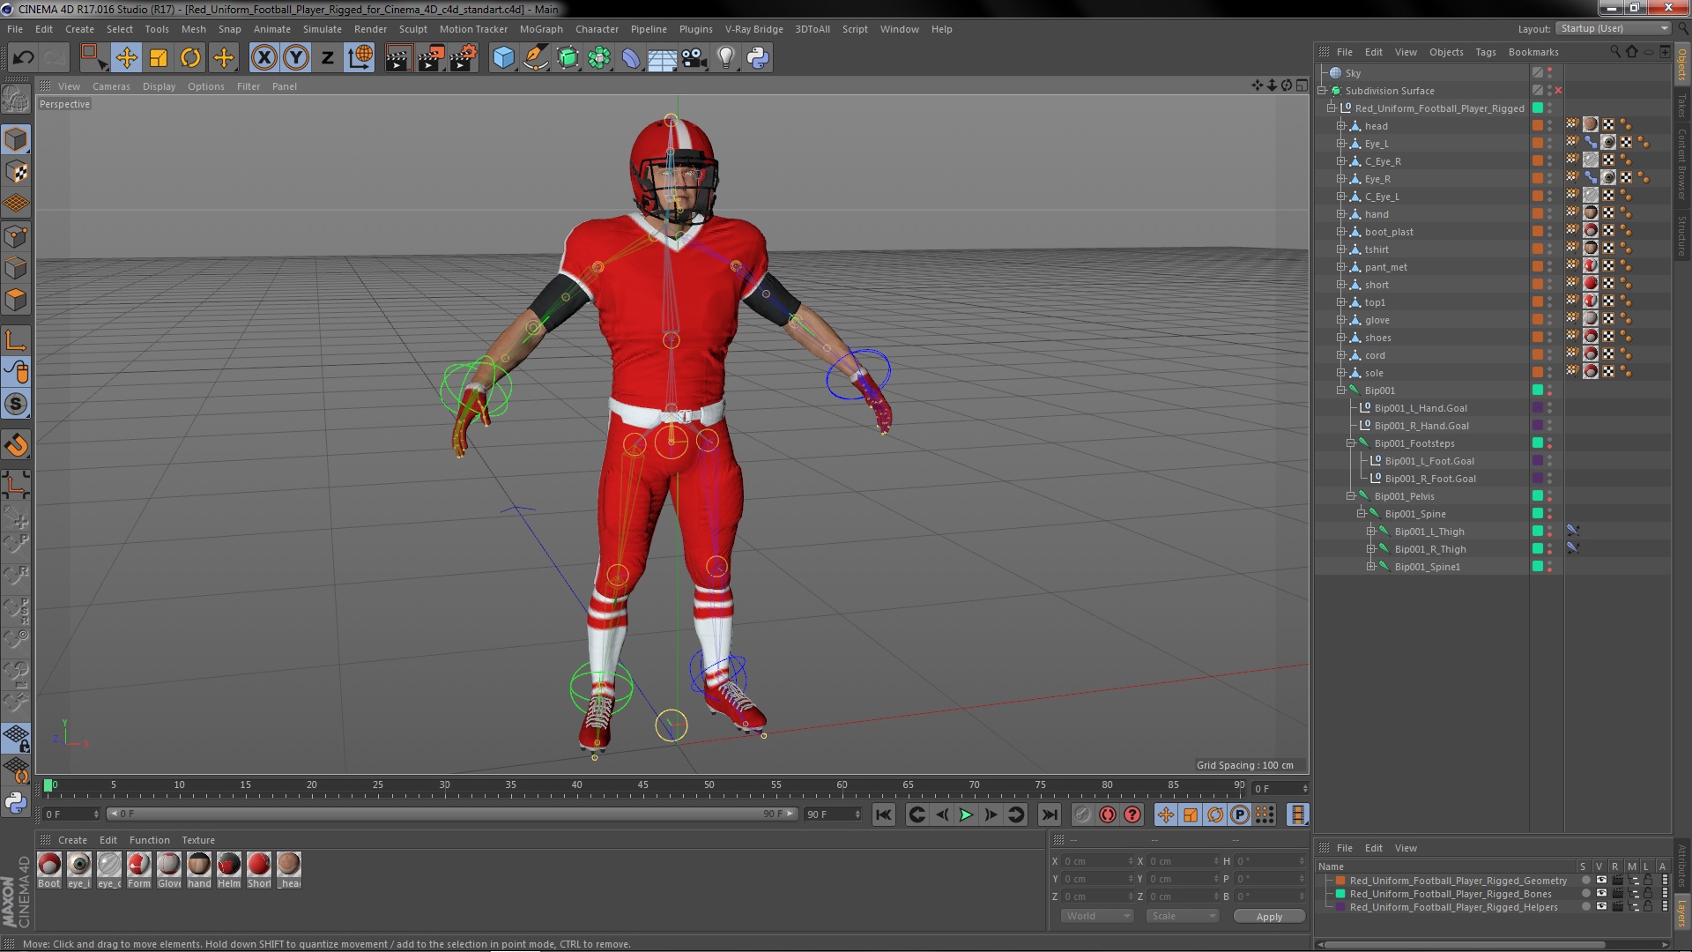Open the Texture menu in material manager
Image resolution: width=1692 pixels, height=952 pixels.
[197, 840]
